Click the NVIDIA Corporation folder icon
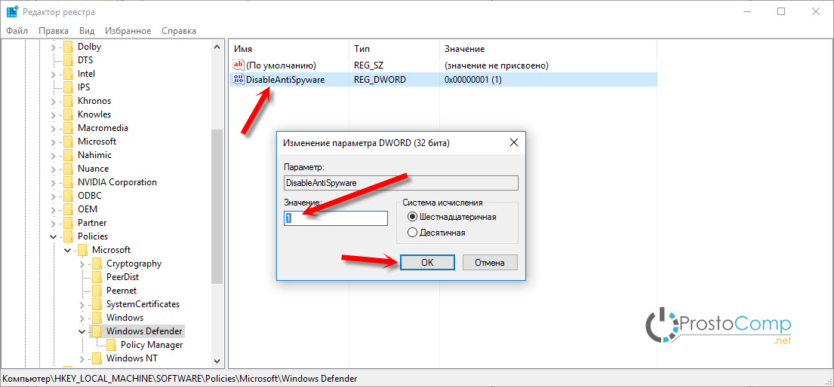Viewport: 834px width, 387px height. pos(68,182)
